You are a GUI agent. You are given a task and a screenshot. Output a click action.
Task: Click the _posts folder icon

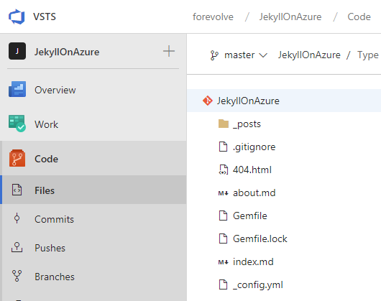tap(224, 124)
